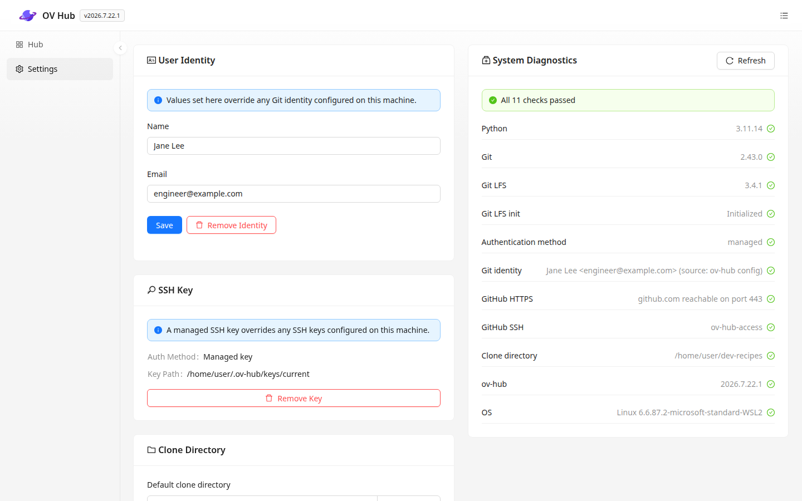Image resolution: width=802 pixels, height=501 pixels.
Task: Click the 'Initialized' Git LFS init value
Action: [745, 214]
